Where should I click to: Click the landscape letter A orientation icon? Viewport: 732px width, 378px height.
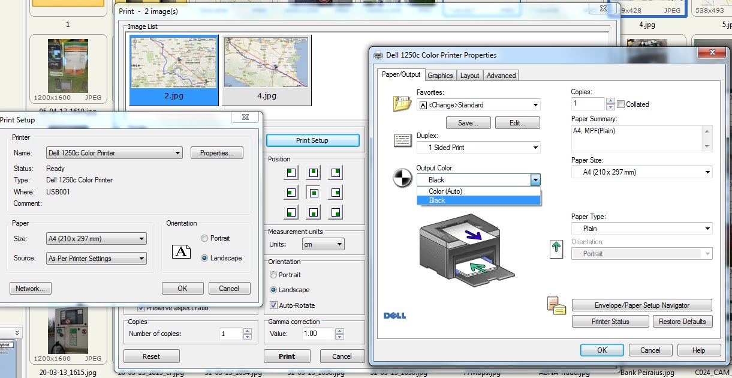pyautogui.click(x=181, y=251)
